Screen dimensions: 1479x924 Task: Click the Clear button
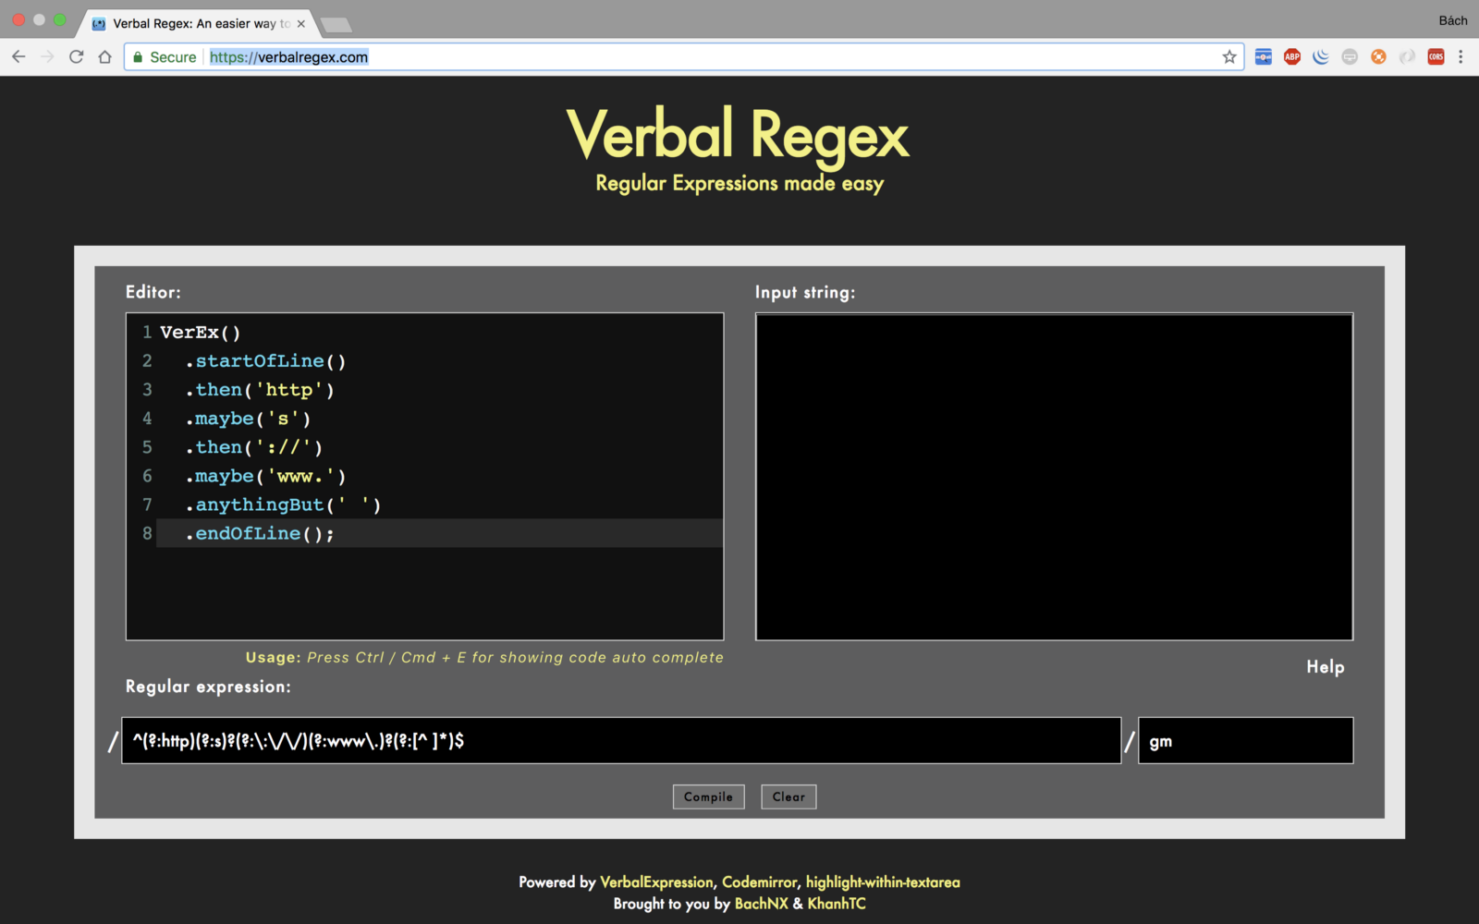[788, 796]
